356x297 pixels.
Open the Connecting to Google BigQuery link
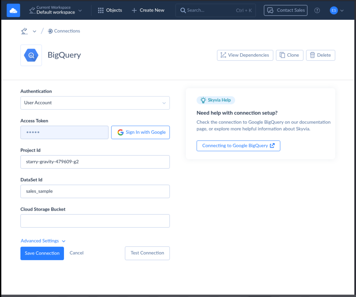pos(238,146)
